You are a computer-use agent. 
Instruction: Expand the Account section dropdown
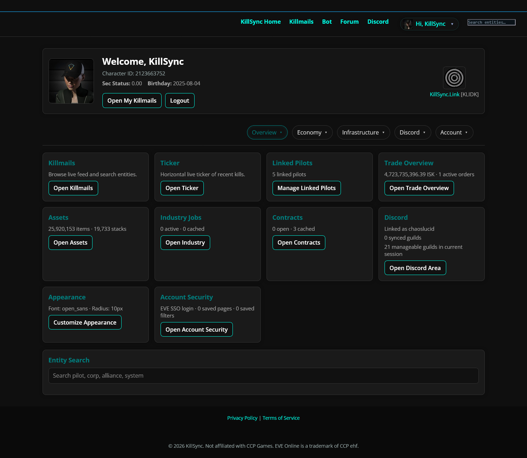454,132
